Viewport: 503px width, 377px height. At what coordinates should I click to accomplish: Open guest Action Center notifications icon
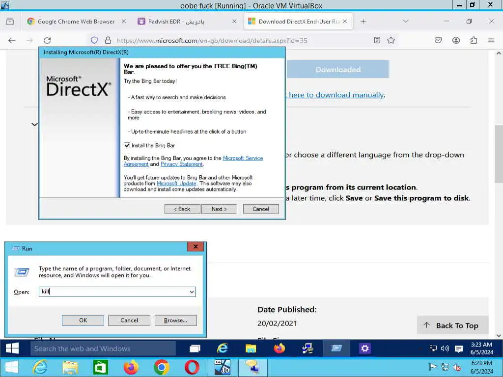coord(459,349)
